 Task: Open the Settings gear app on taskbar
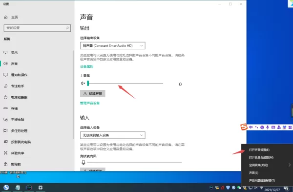click(x=41, y=187)
